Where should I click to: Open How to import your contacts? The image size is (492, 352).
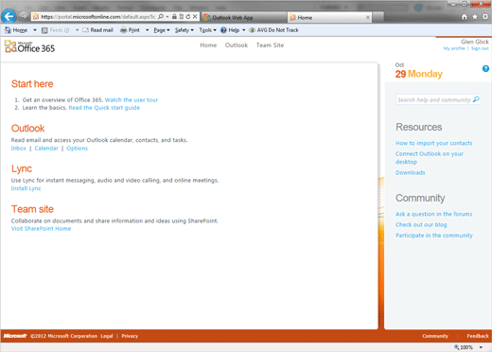tap(434, 143)
